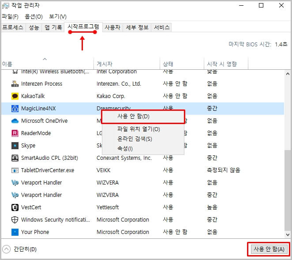
Task: Click the vertical scrollbar thumb
Action: pyautogui.click(x=288, y=191)
